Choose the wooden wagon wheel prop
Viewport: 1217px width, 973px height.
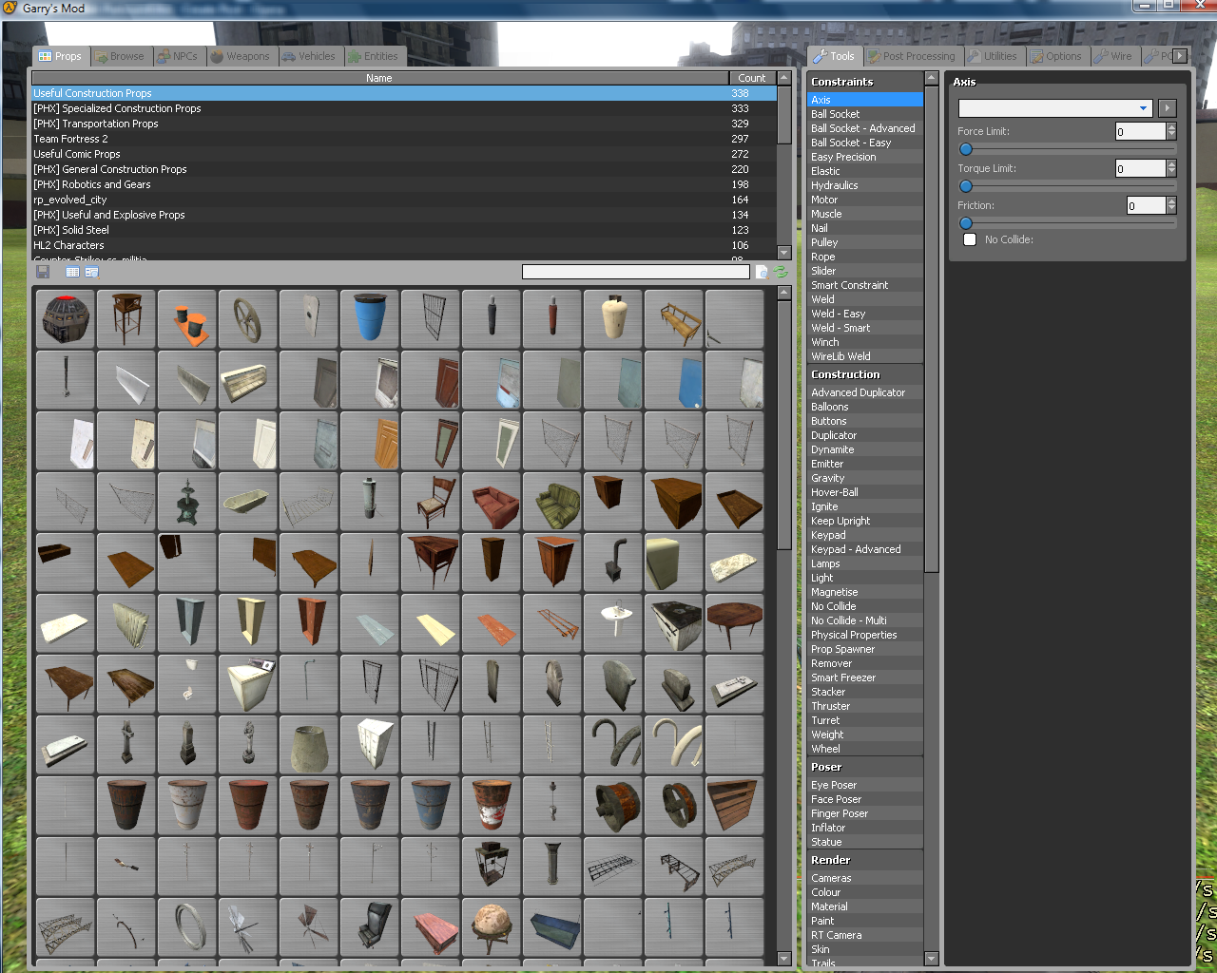coord(248,319)
